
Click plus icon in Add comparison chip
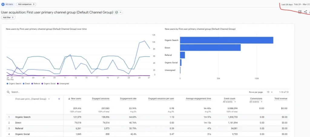(33, 4)
